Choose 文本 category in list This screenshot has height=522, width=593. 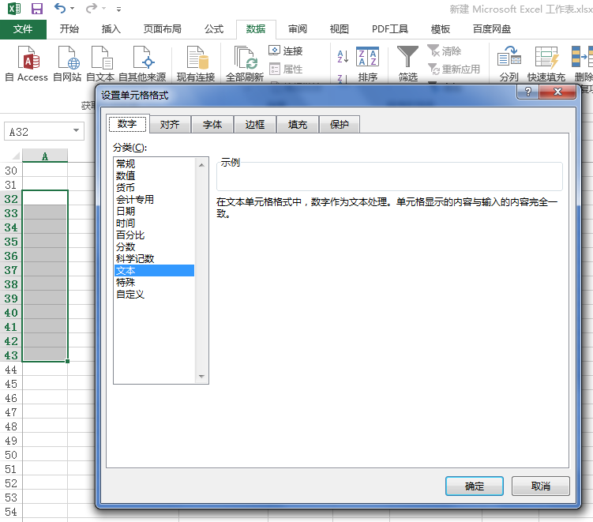(154, 270)
